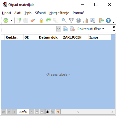116x116 pixels.
Task: Sort by OE column header
Action: (x=31, y=37)
